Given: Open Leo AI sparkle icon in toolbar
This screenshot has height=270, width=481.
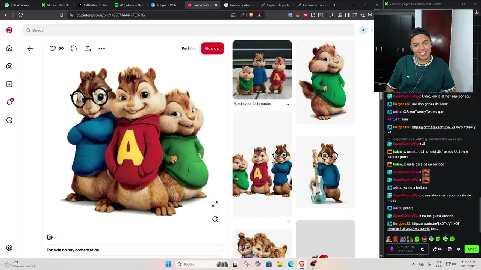Looking at the screenshot, I should [x=362, y=15].
